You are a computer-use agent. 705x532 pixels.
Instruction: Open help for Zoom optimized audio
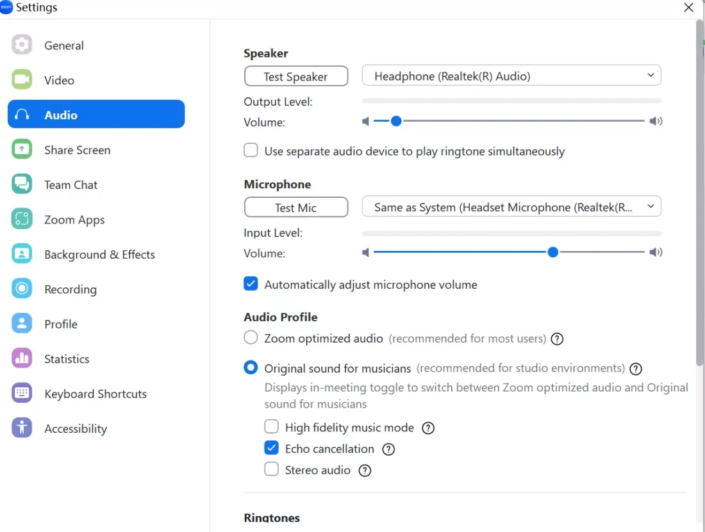pyautogui.click(x=557, y=339)
